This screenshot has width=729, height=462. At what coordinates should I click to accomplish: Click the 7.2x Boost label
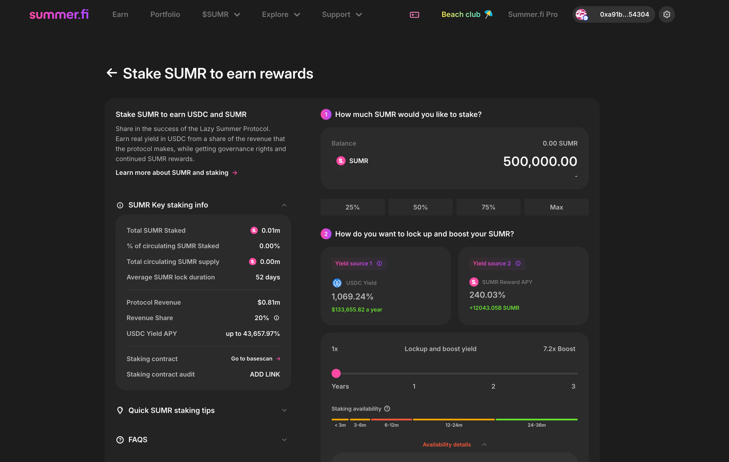(560, 349)
